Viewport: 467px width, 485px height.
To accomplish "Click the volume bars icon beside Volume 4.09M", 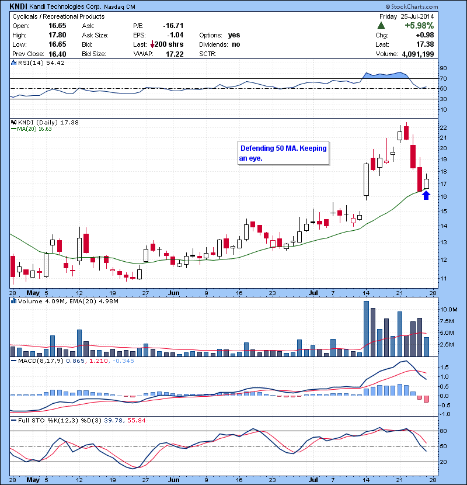I will tap(13, 301).
